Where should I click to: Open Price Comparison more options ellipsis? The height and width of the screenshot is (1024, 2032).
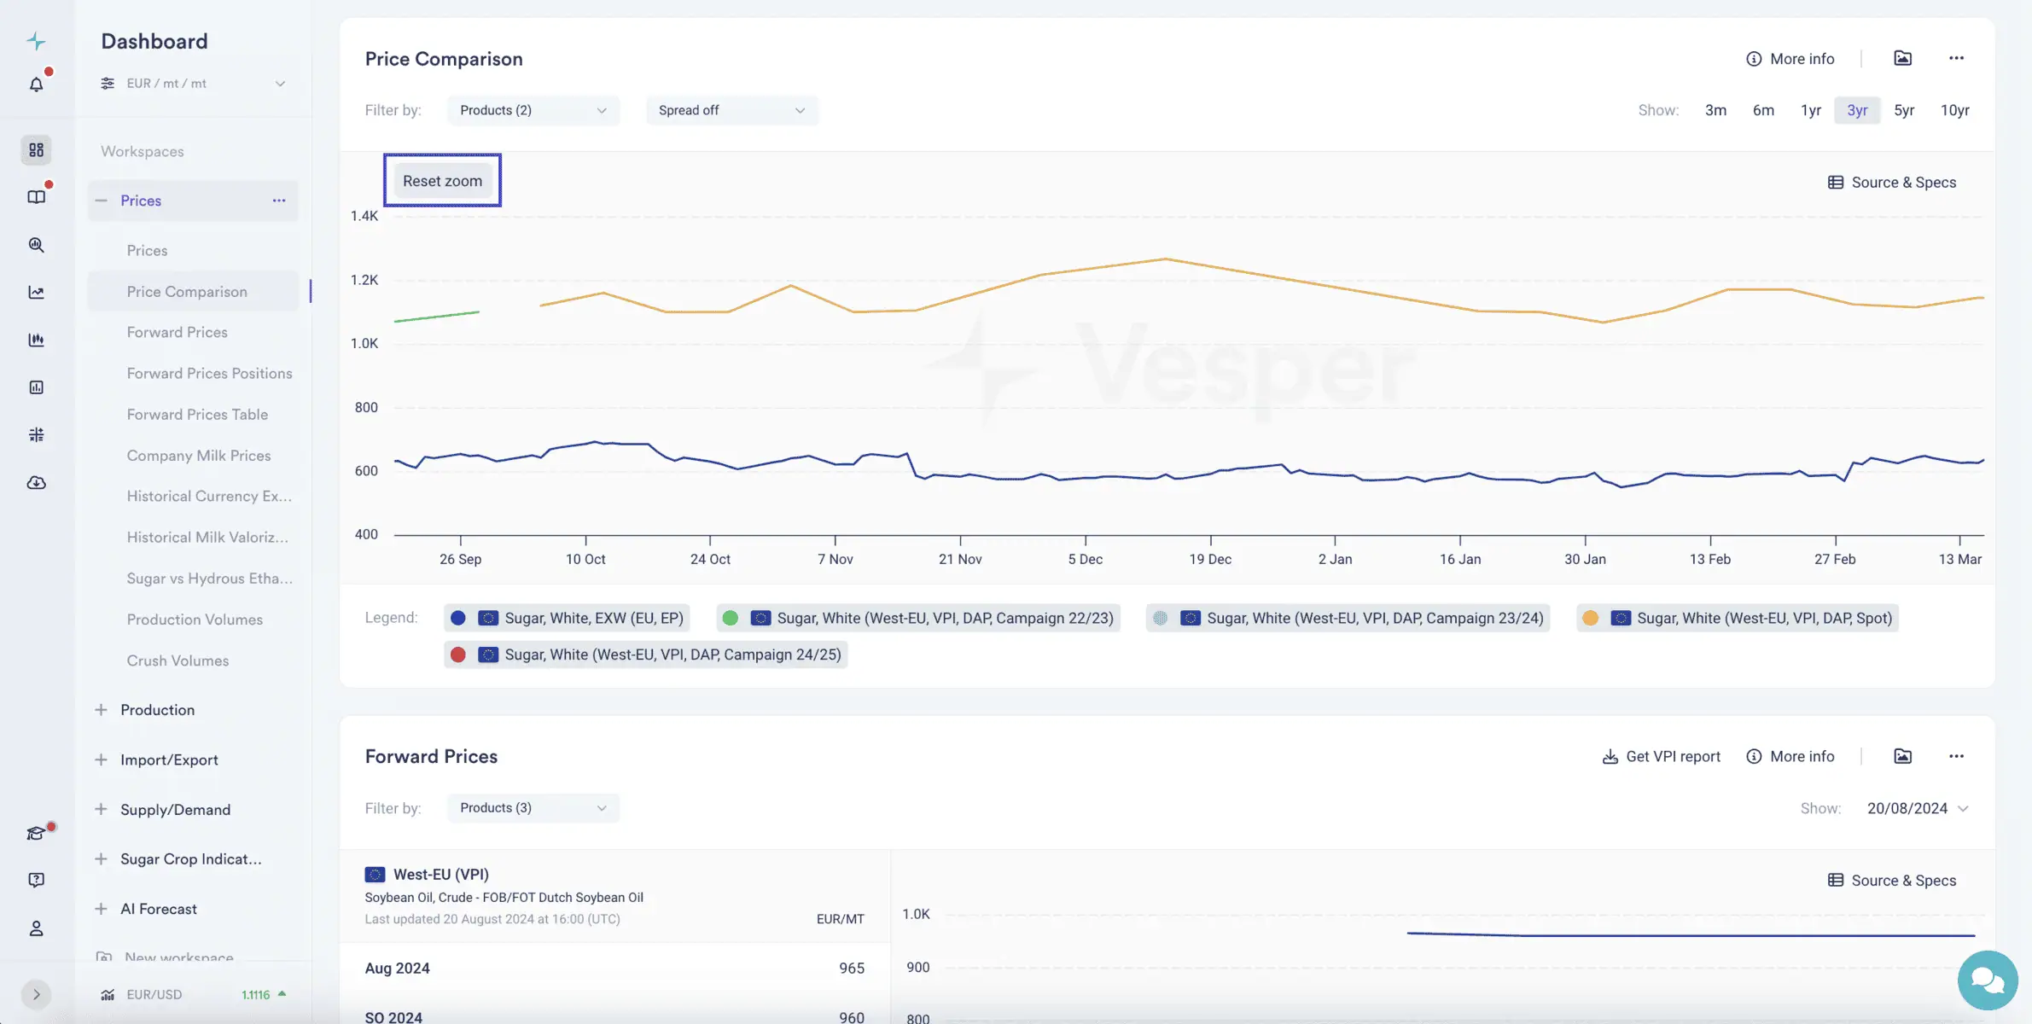click(x=1956, y=58)
